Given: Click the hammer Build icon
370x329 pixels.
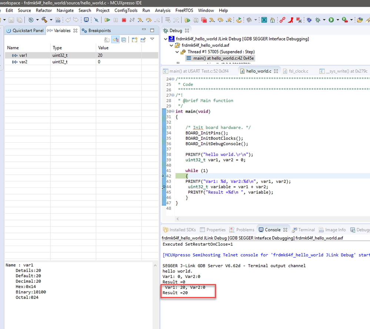Looking at the screenshot, I should pos(44,20).
